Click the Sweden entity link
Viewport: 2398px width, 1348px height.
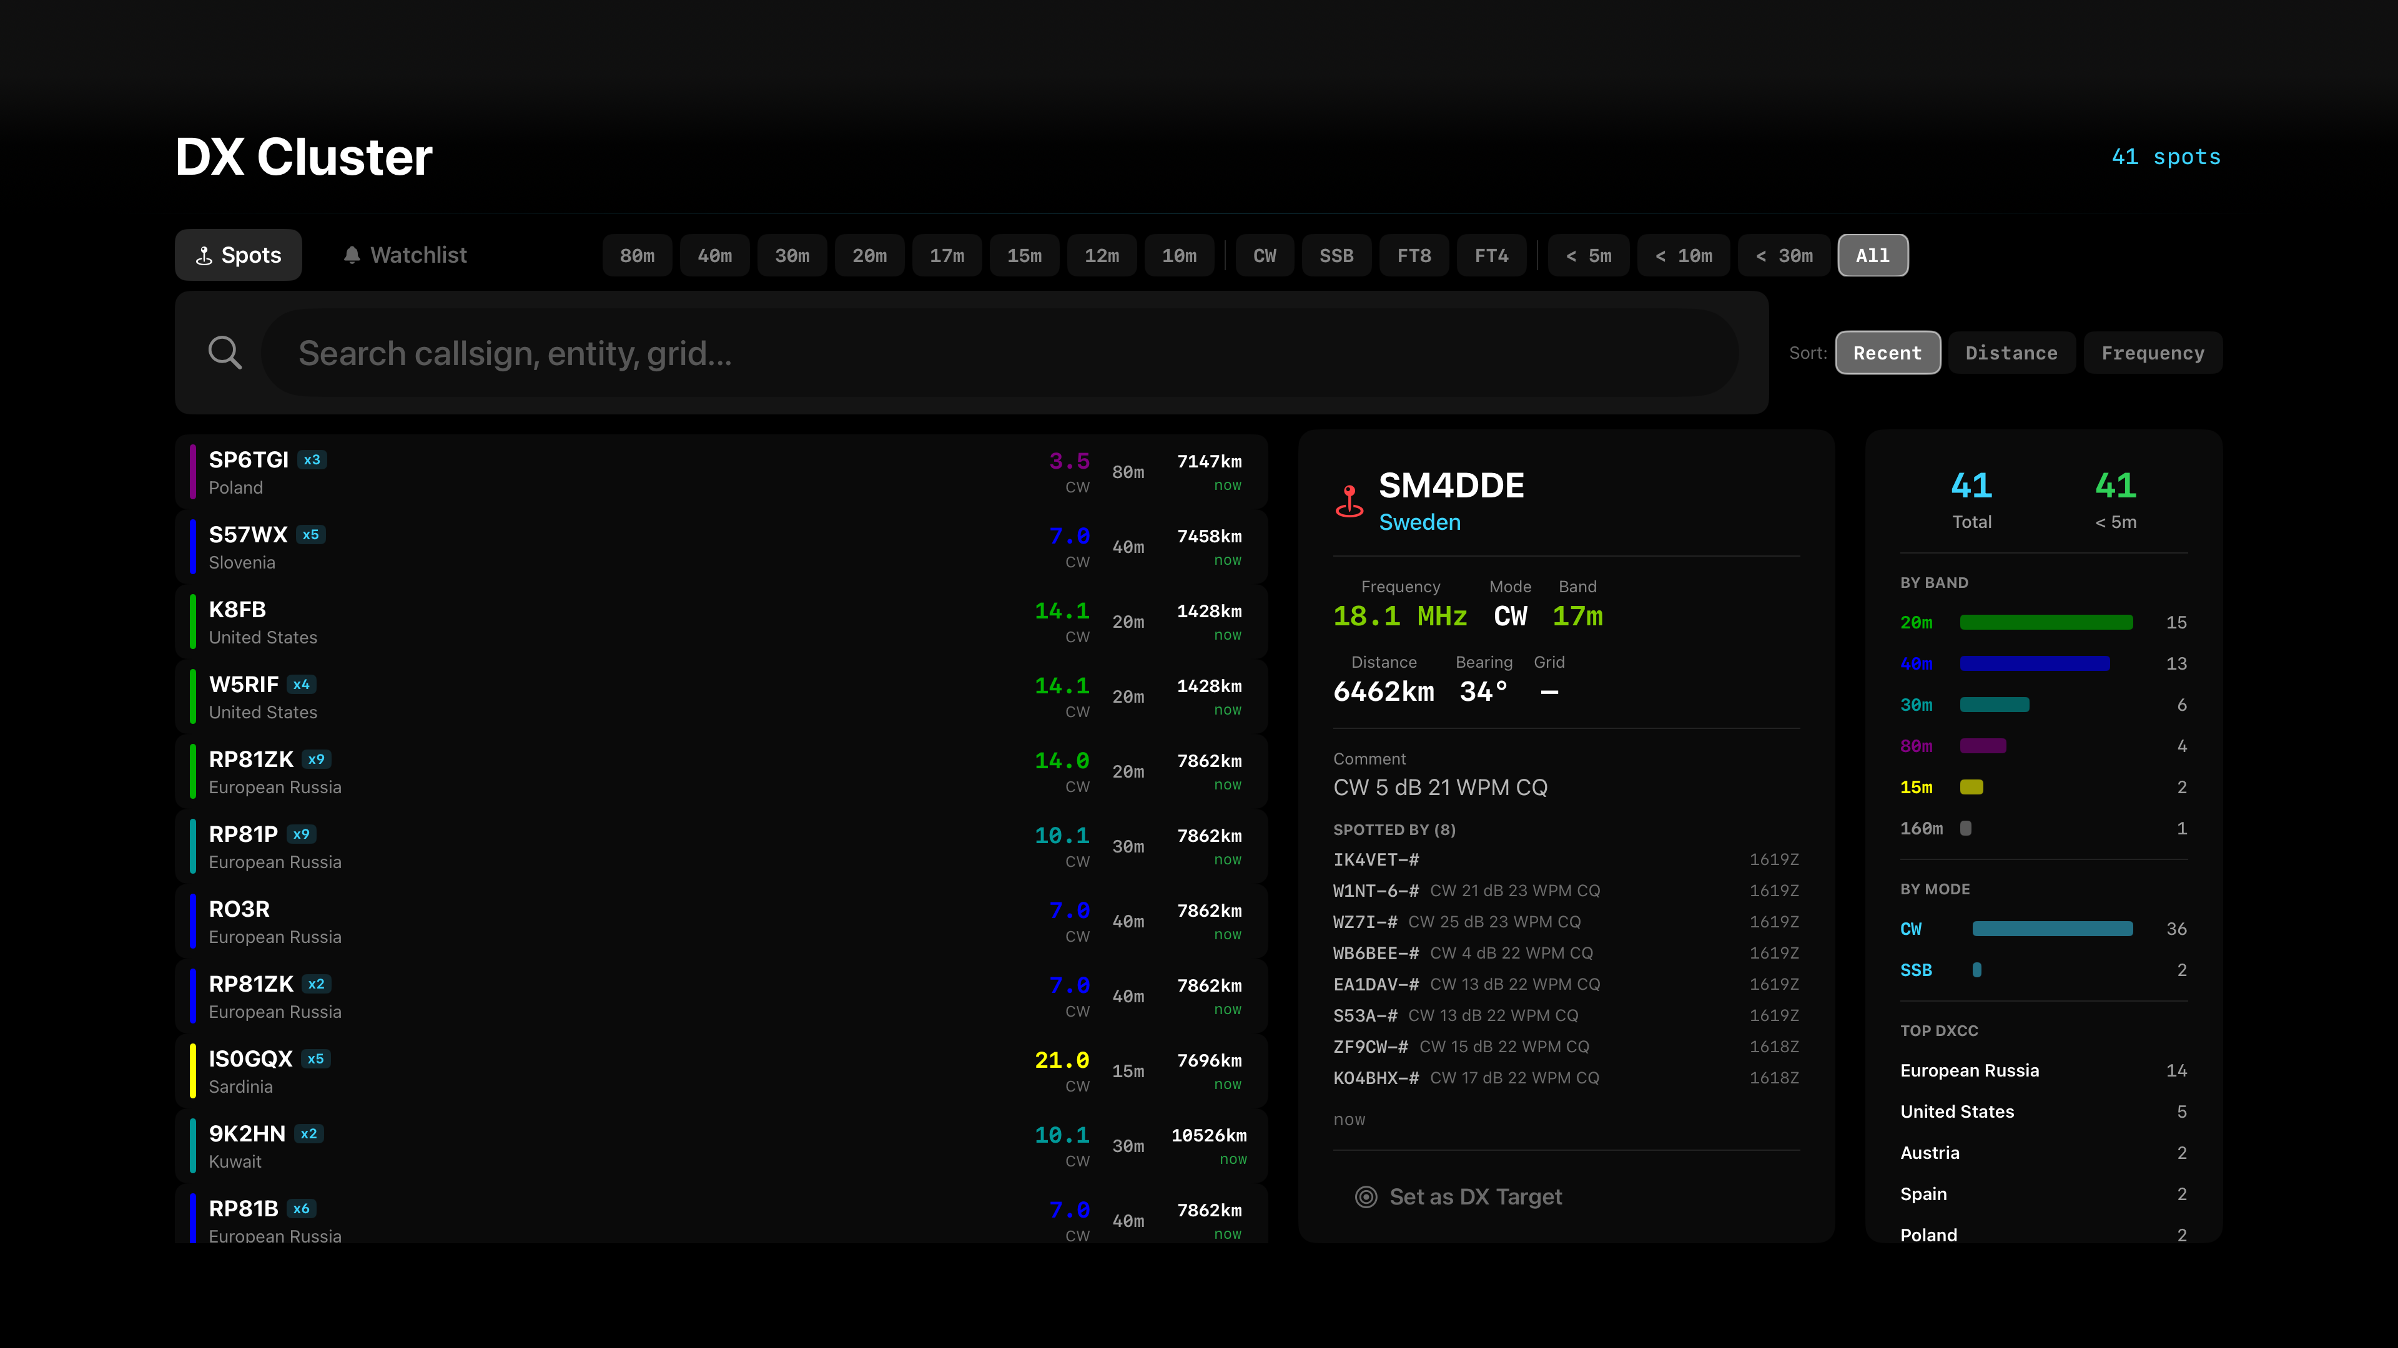tap(1419, 523)
